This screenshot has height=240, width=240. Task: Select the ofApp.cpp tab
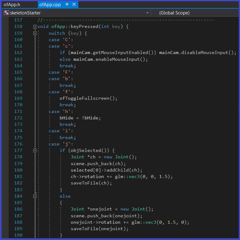(50, 5)
